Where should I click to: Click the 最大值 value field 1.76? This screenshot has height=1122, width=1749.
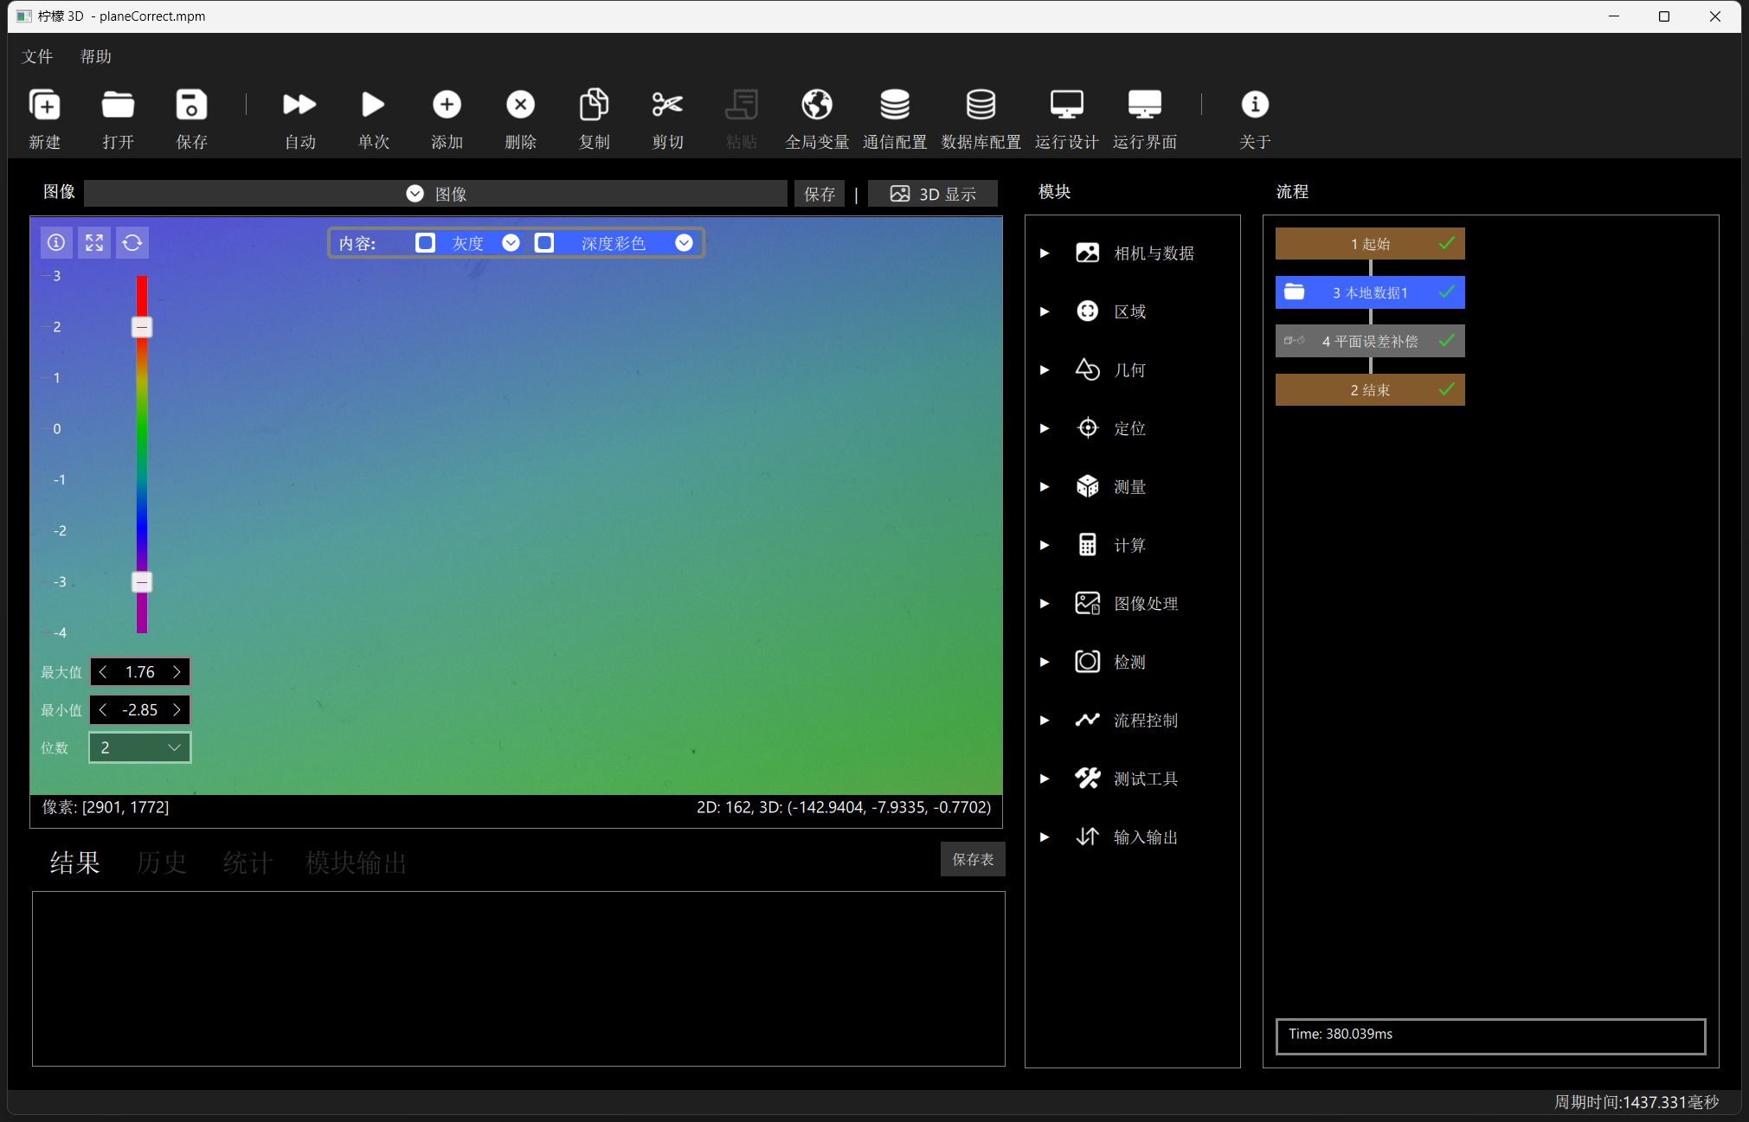click(x=140, y=672)
